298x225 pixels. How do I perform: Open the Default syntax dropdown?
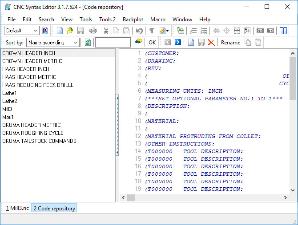coord(22,31)
